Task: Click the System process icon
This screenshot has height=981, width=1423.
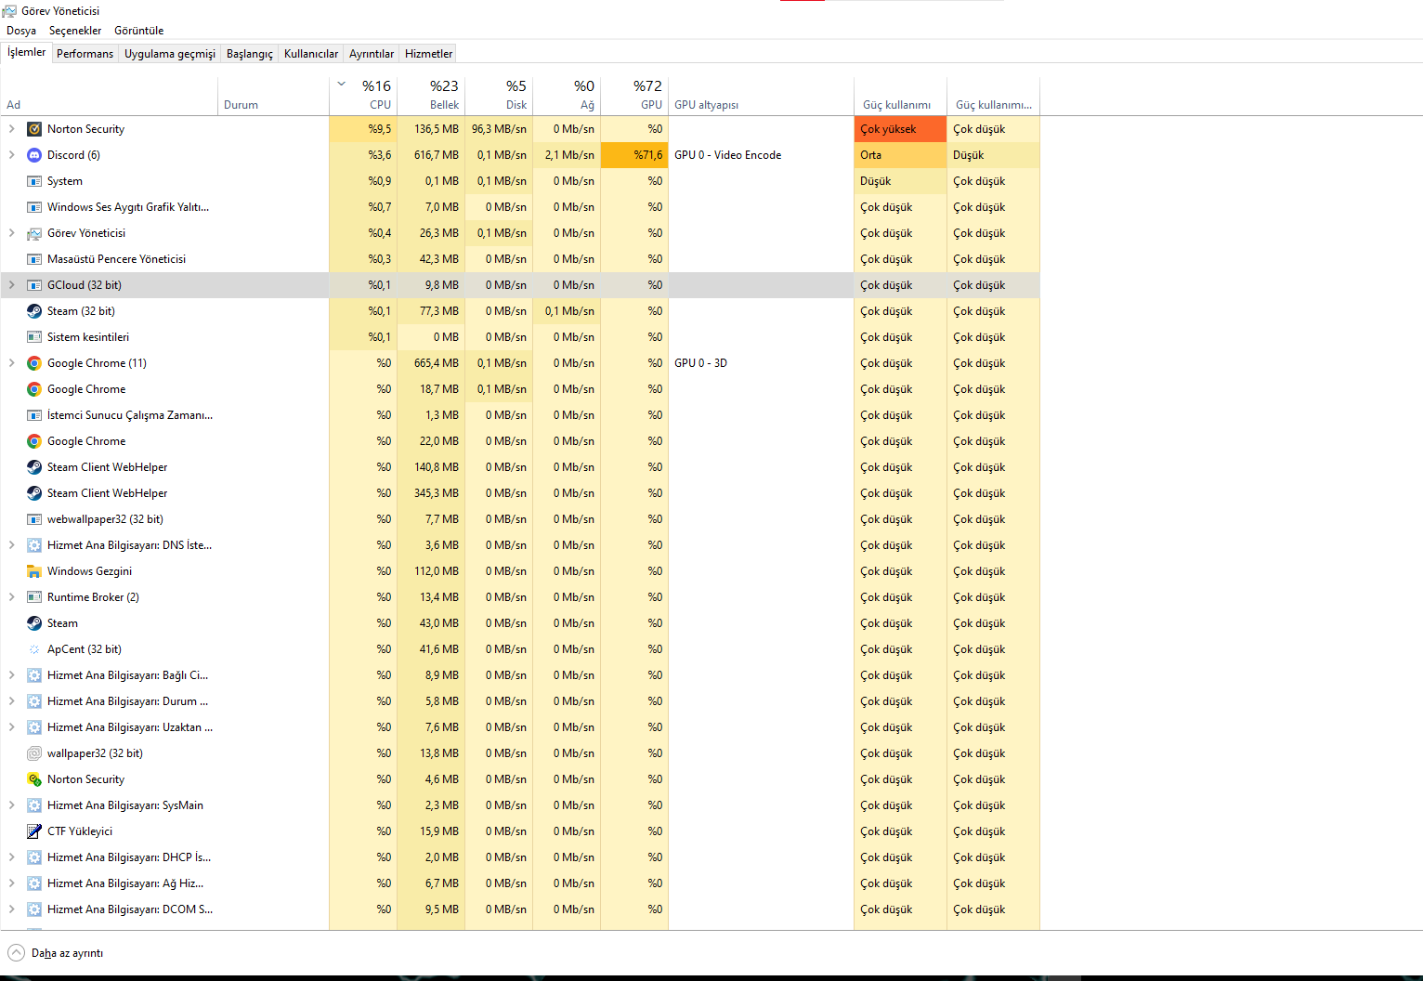Action: pyautogui.click(x=34, y=181)
